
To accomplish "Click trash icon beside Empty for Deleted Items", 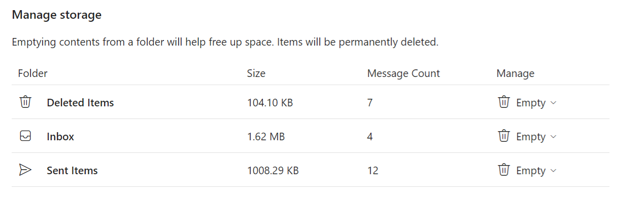I will (503, 102).
